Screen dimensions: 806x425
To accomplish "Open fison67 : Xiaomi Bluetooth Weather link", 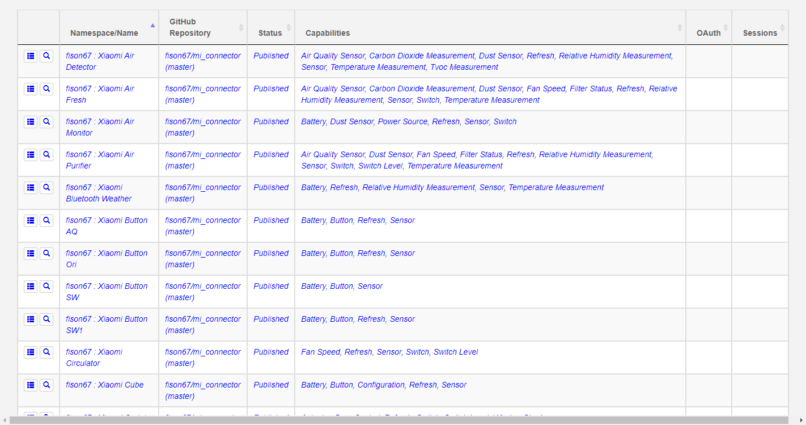I will (x=99, y=193).
